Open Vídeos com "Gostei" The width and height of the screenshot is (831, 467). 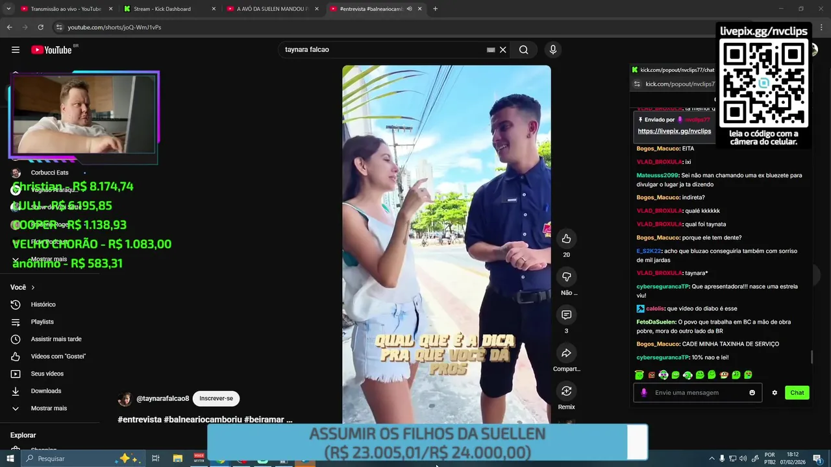pos(58,357)
